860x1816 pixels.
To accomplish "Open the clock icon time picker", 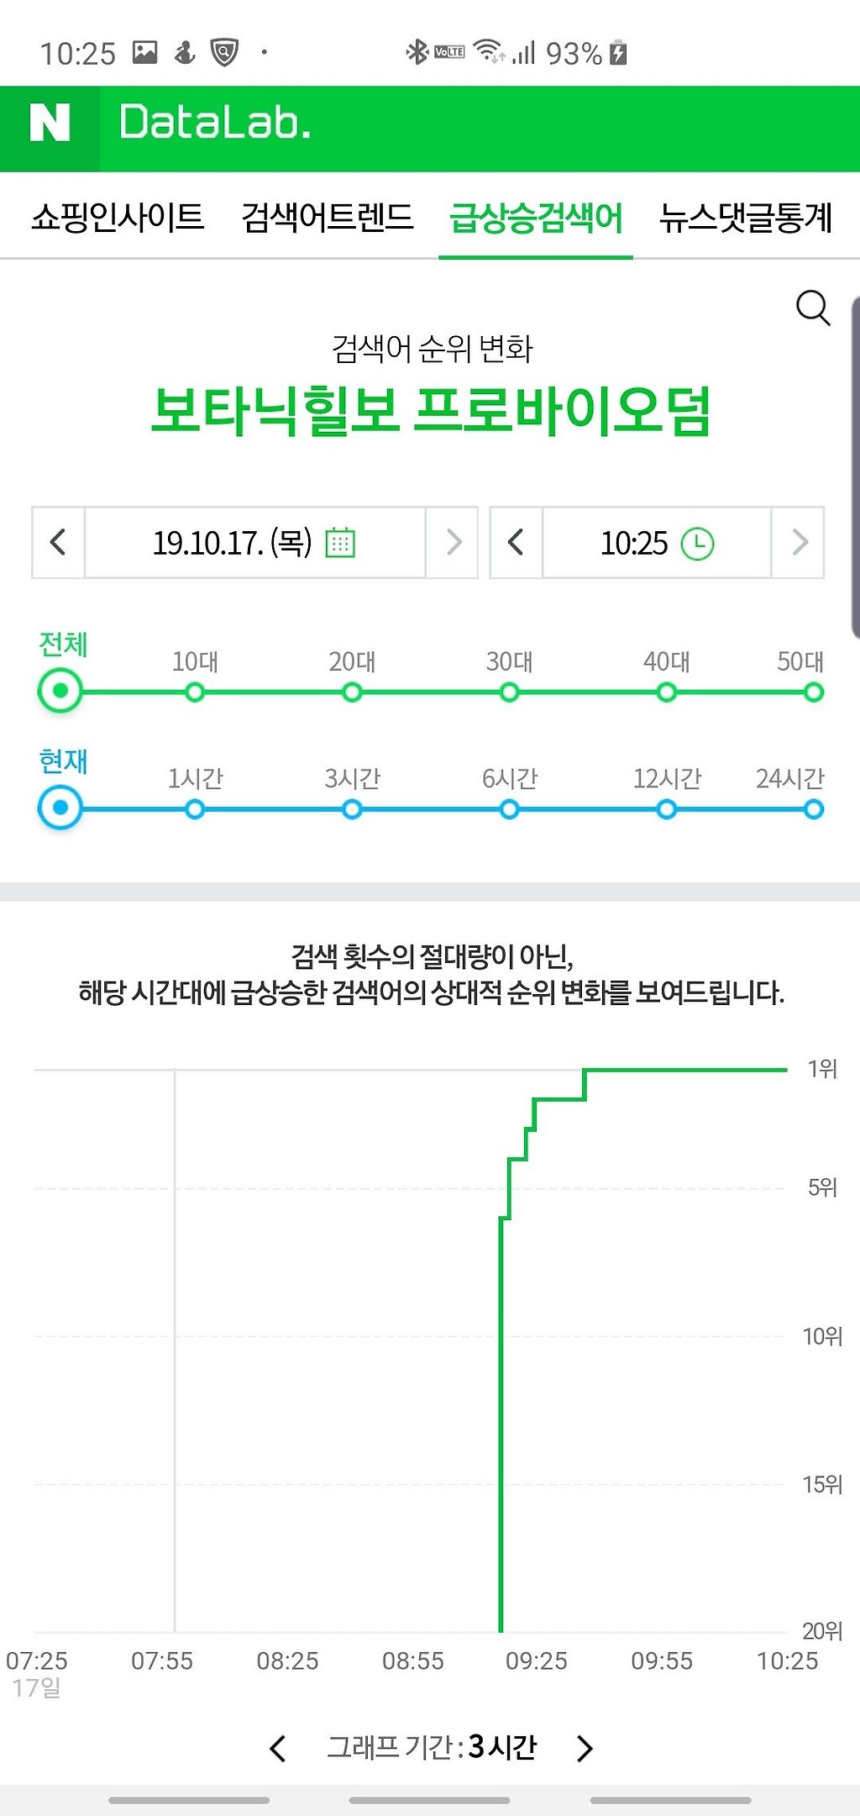I will [697, 544].
